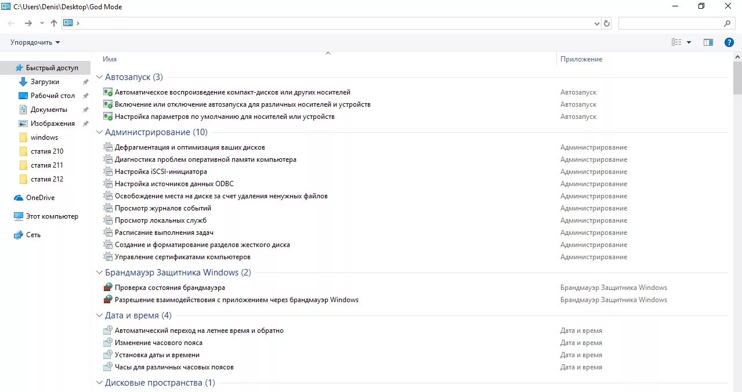The image size is (742, 392).
Task: Click the search input field
Action: pos(670,23)
